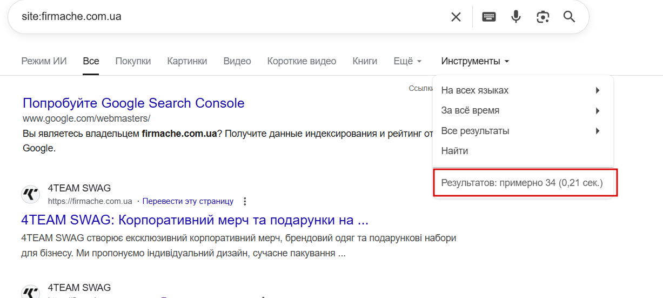The height and width of the screenshot is (298, 663).
Task: Switch to Режим ИИ tab
Action: pyautogui.click(x=44, y=61)
